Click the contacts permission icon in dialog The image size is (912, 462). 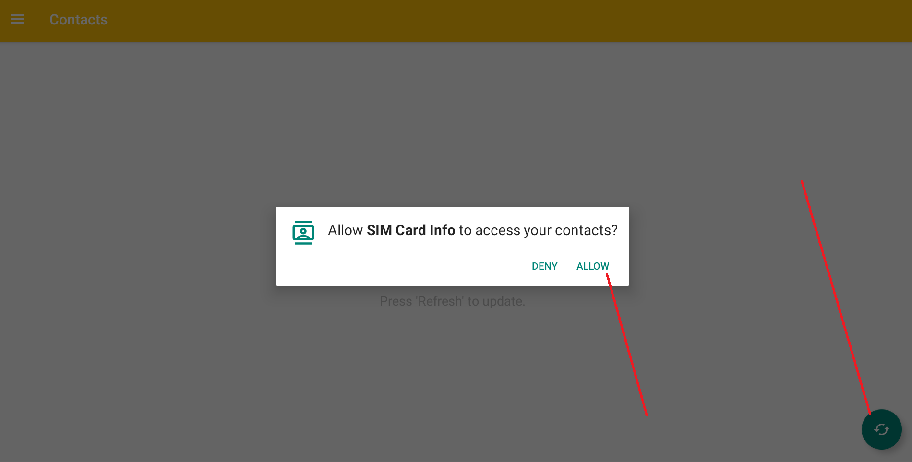click(x=303, y=232)
